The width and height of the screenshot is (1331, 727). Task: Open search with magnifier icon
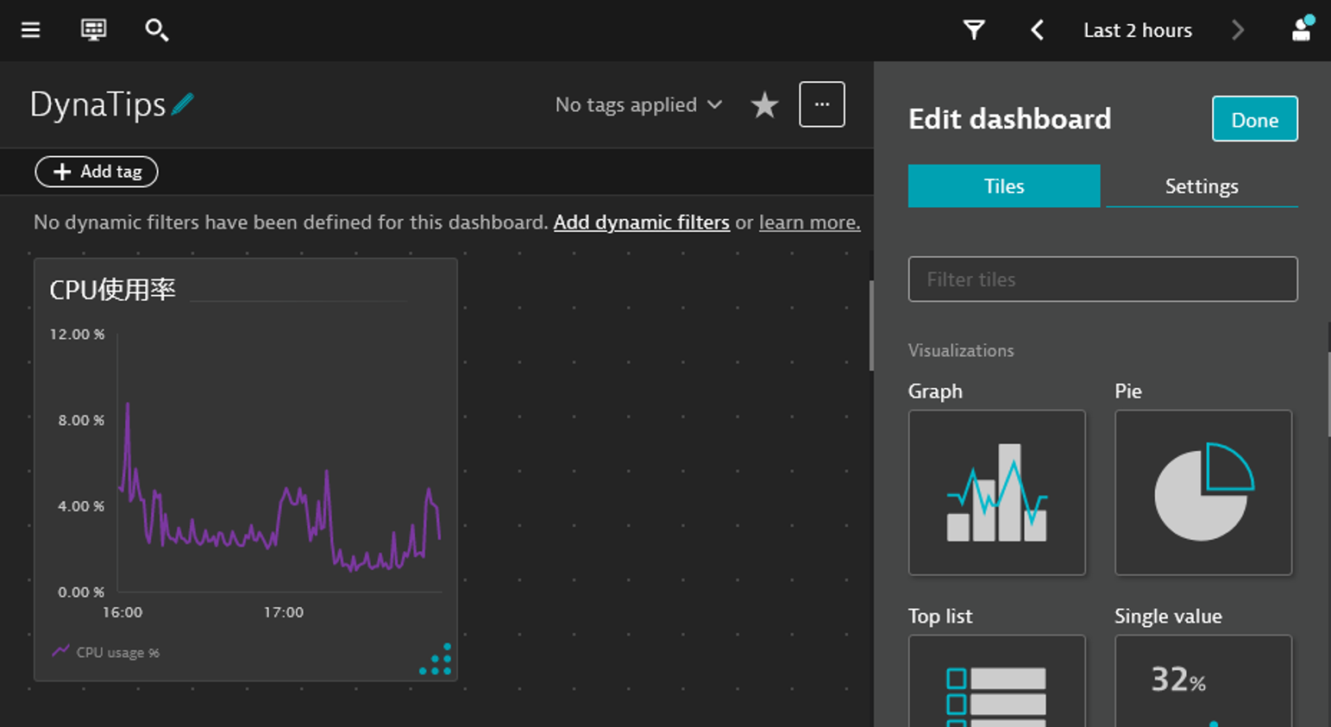pos(156,30)
